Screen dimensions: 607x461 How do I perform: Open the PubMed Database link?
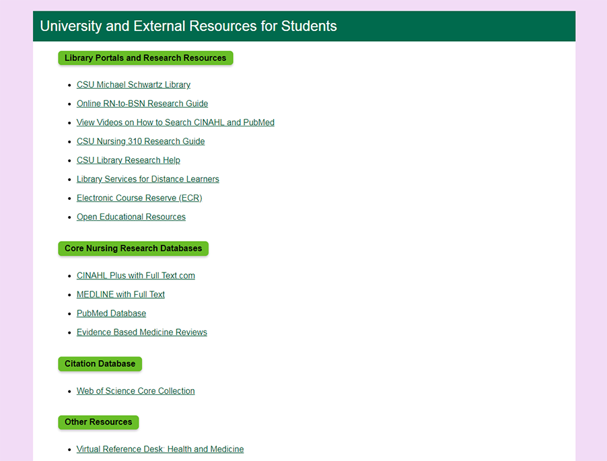(x=111, y=313)
